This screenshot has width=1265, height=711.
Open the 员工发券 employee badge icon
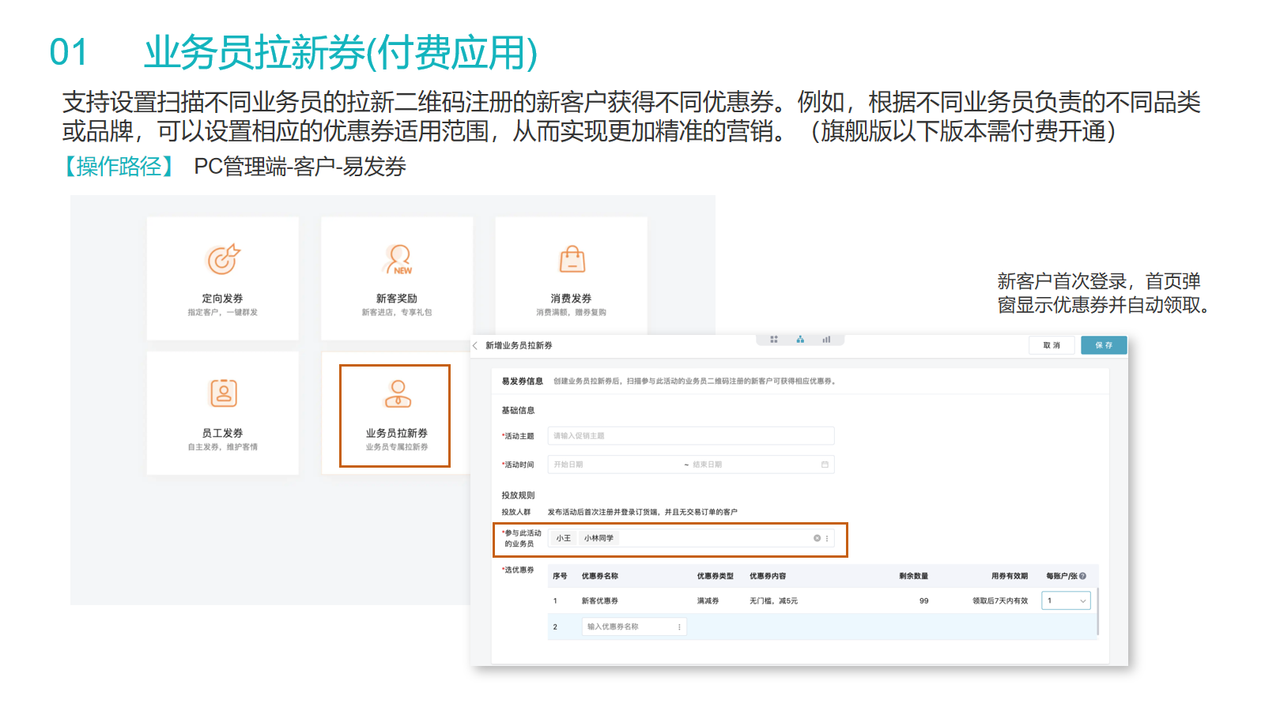click(x=223, y=393)
